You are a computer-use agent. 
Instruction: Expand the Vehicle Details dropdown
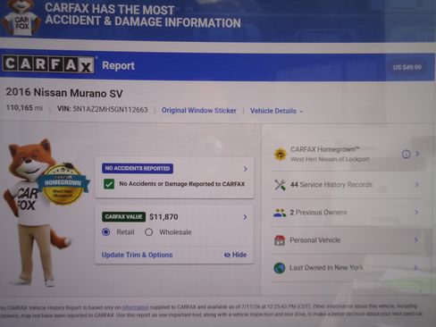click(x=277, y=111)
